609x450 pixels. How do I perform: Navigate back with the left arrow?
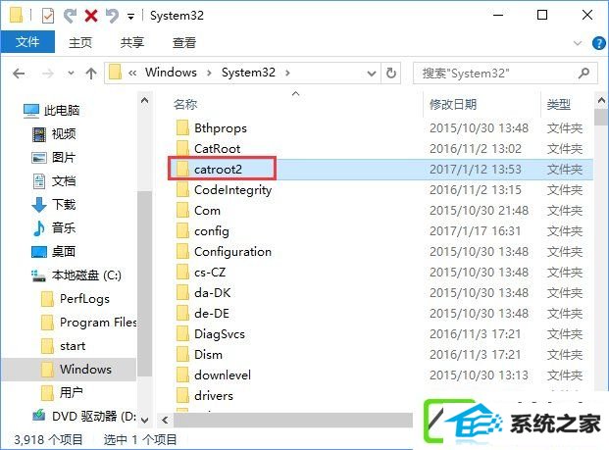(19, 73)
